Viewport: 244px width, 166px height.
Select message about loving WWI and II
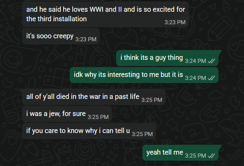105,14
